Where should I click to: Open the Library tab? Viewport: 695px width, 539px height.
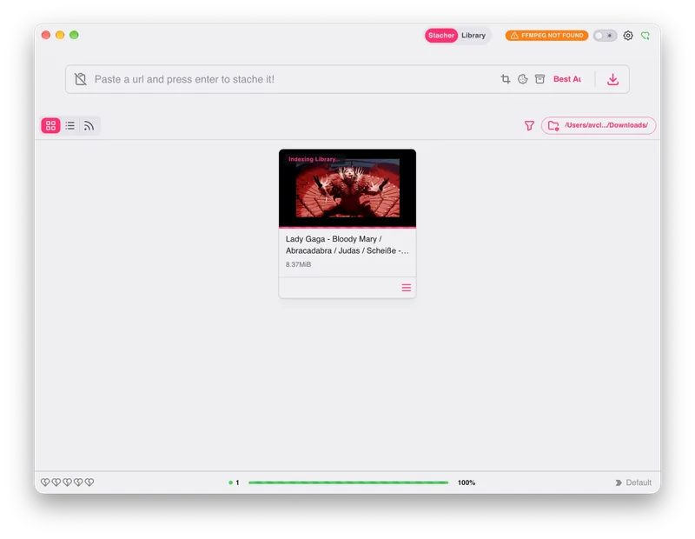pos(473,36)
